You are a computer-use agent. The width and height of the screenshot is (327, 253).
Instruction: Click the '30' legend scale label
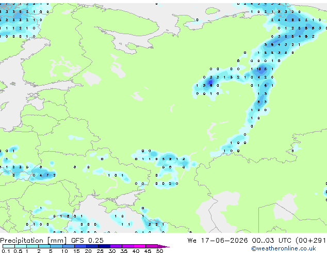pos(112,251)
